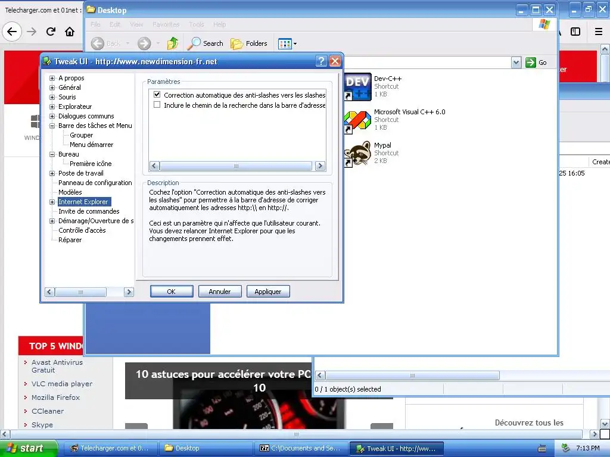This screenshot has width=610, height=457.
Task: Click the Search icon in Desktop window
Action: click(194, 43)
